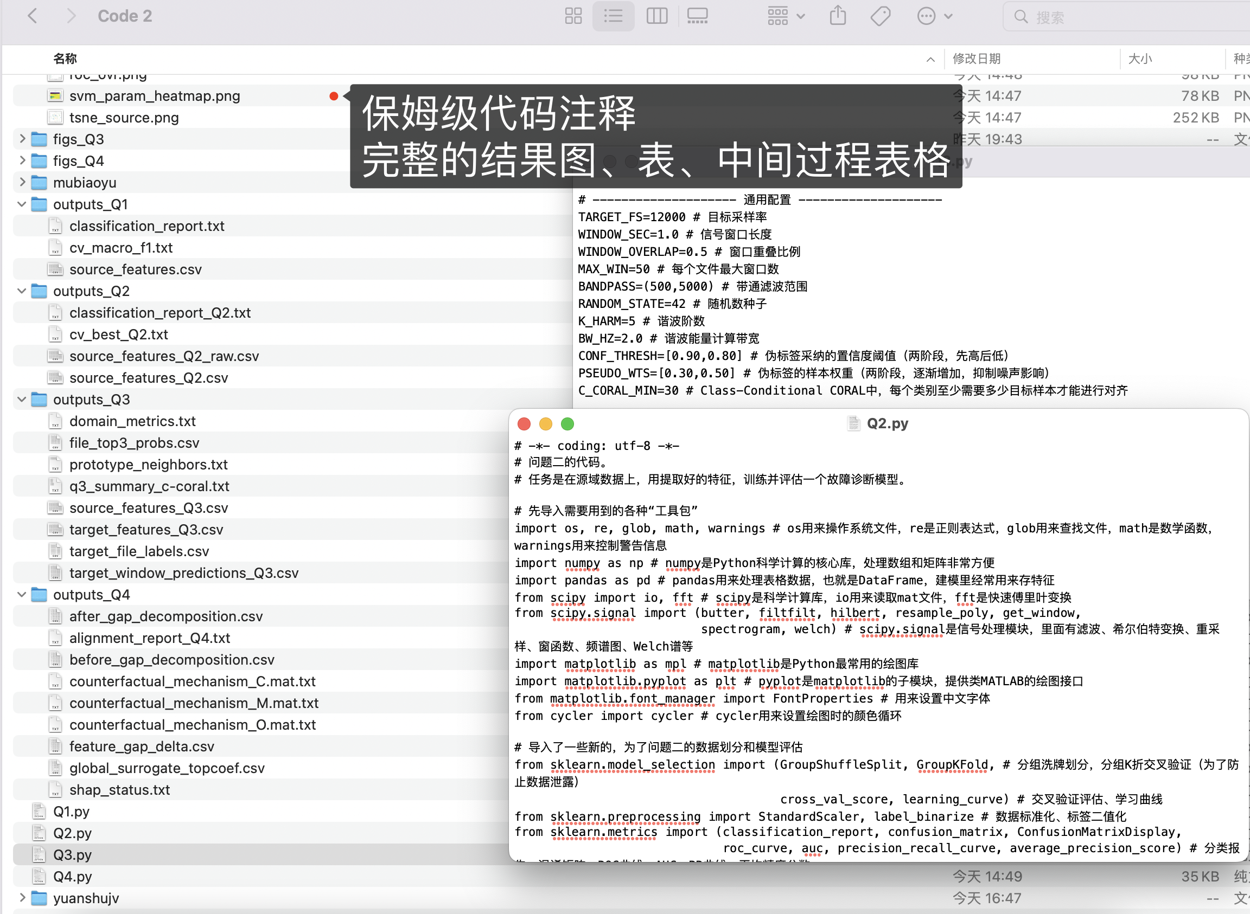Select domain_metrics.txt file

click(x=132, y=421)
